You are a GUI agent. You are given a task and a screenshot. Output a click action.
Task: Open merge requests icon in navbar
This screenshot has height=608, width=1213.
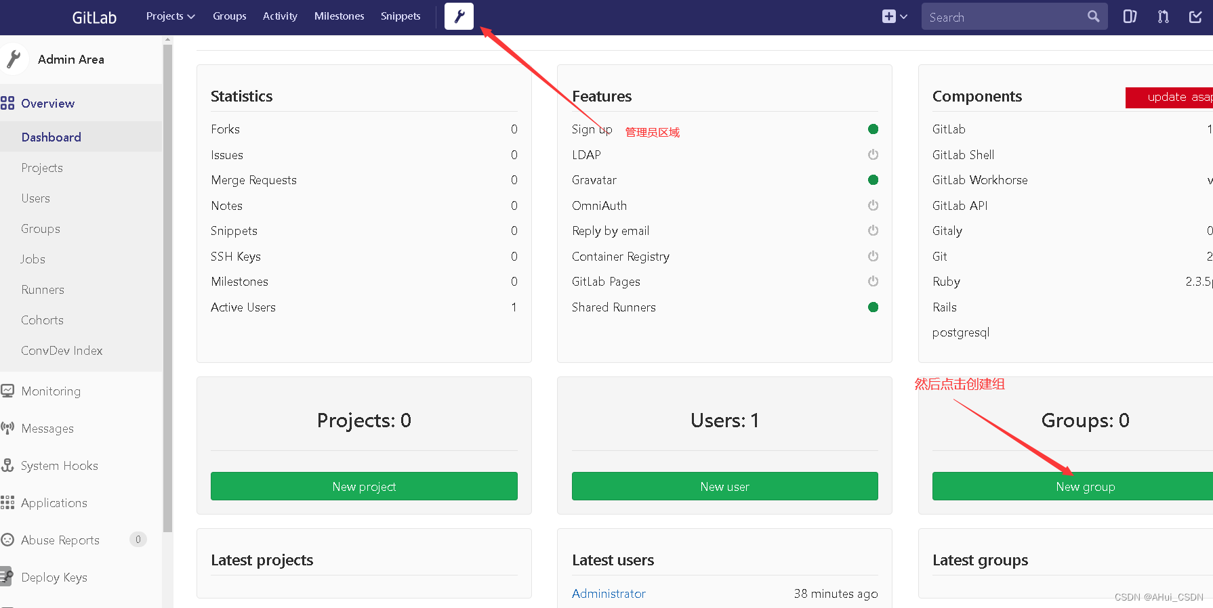tap(1163, 16)
